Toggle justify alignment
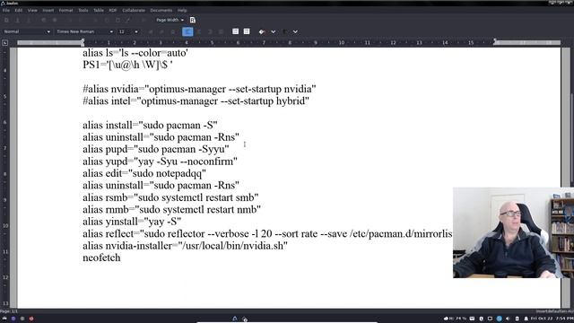This screenshot has height=323, width=574. tap(221, 32)
